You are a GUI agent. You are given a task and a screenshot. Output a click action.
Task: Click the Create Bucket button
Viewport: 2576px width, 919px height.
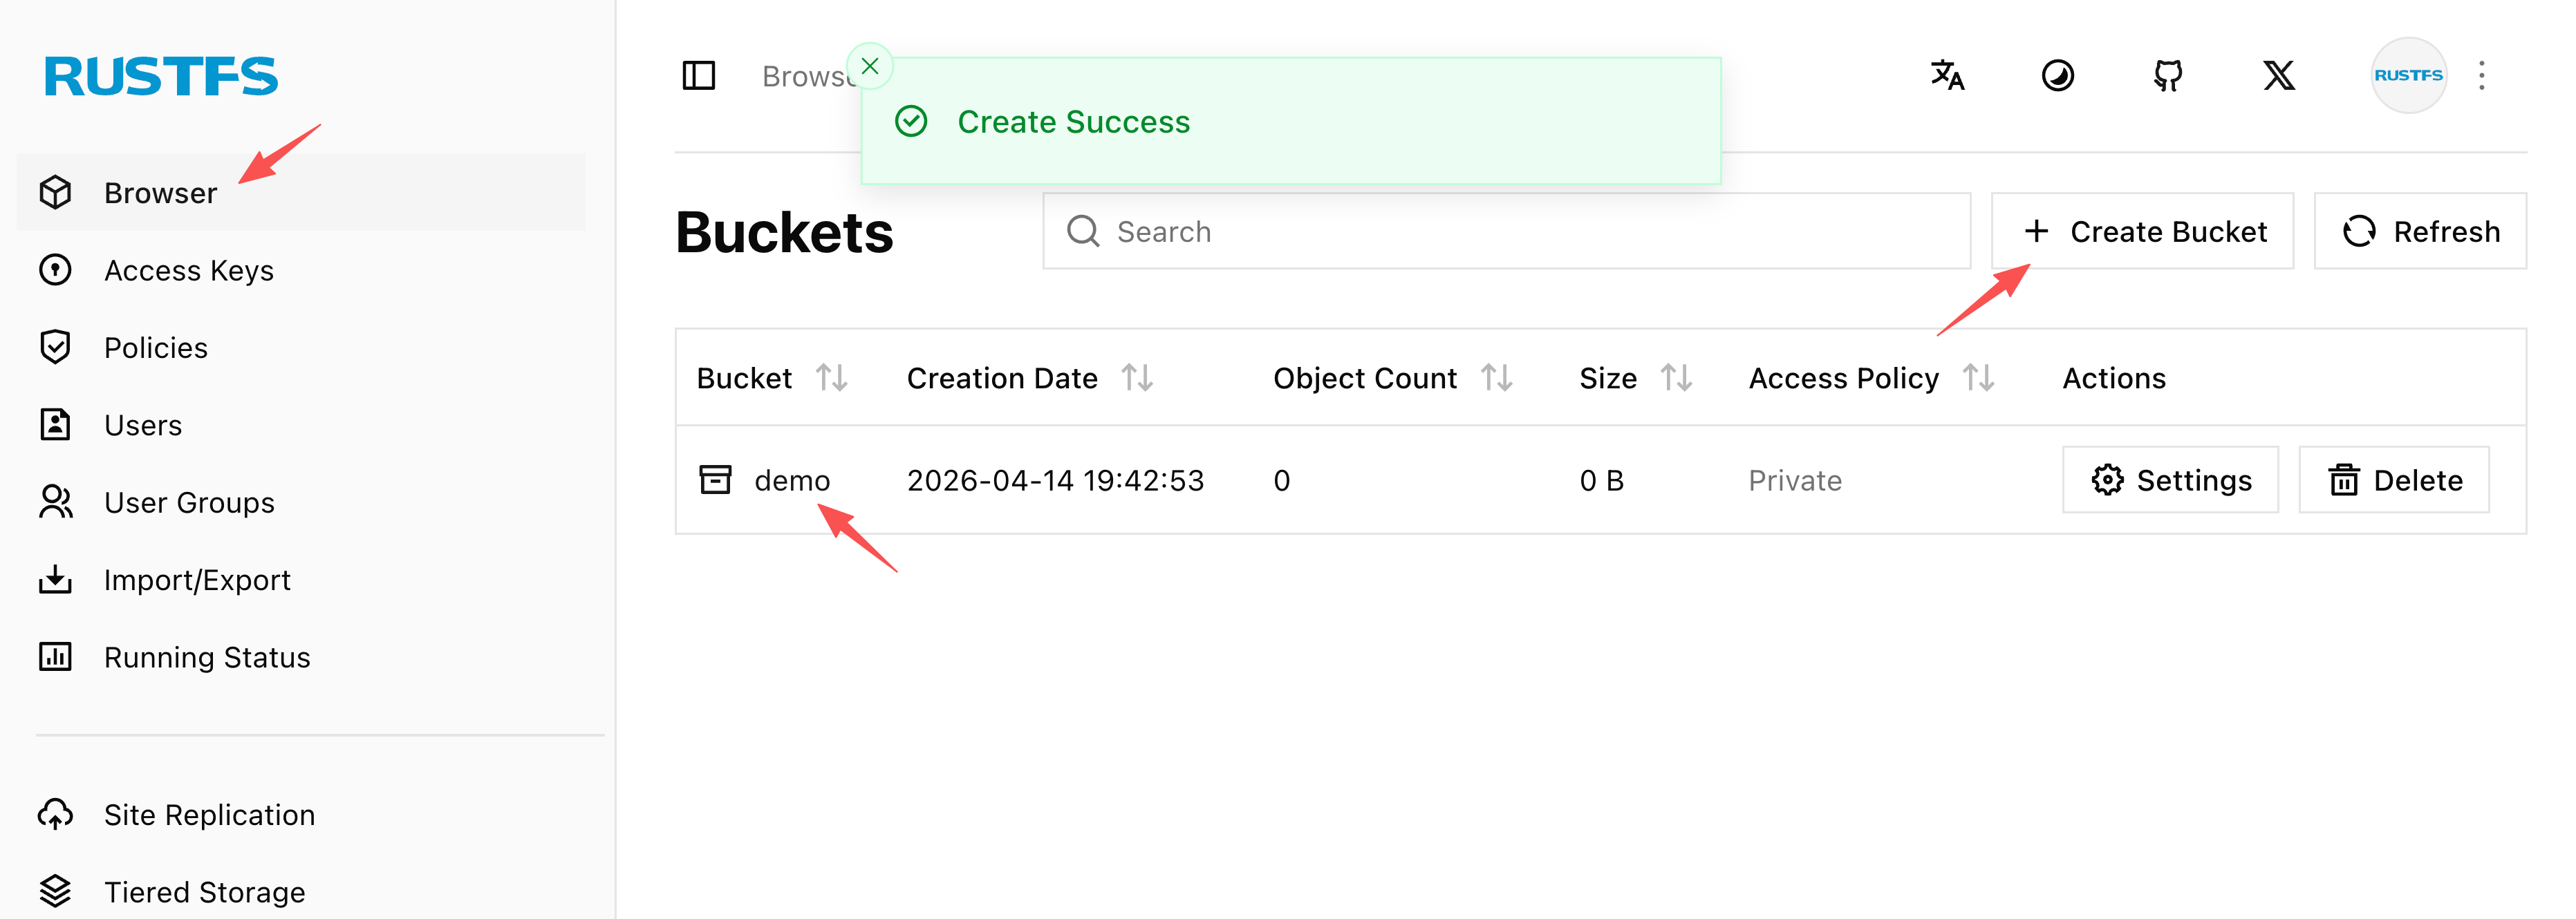point(2142,231)
